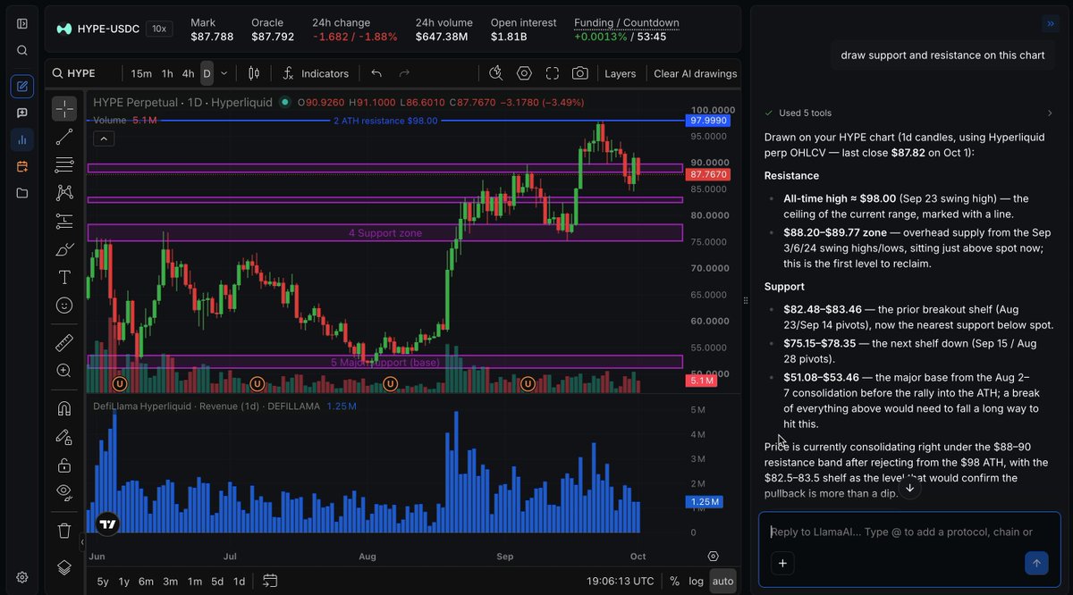The width and height of the screenshot is (1073, 595).
Task: Open the object tree layers icon
Action: click(x=64, y=567)
